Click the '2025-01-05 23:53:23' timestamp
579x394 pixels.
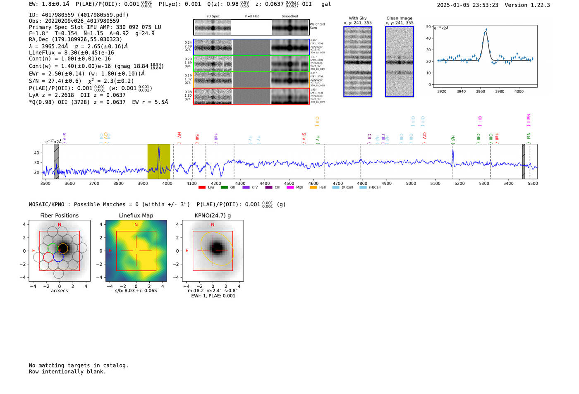tap(468, 5)
